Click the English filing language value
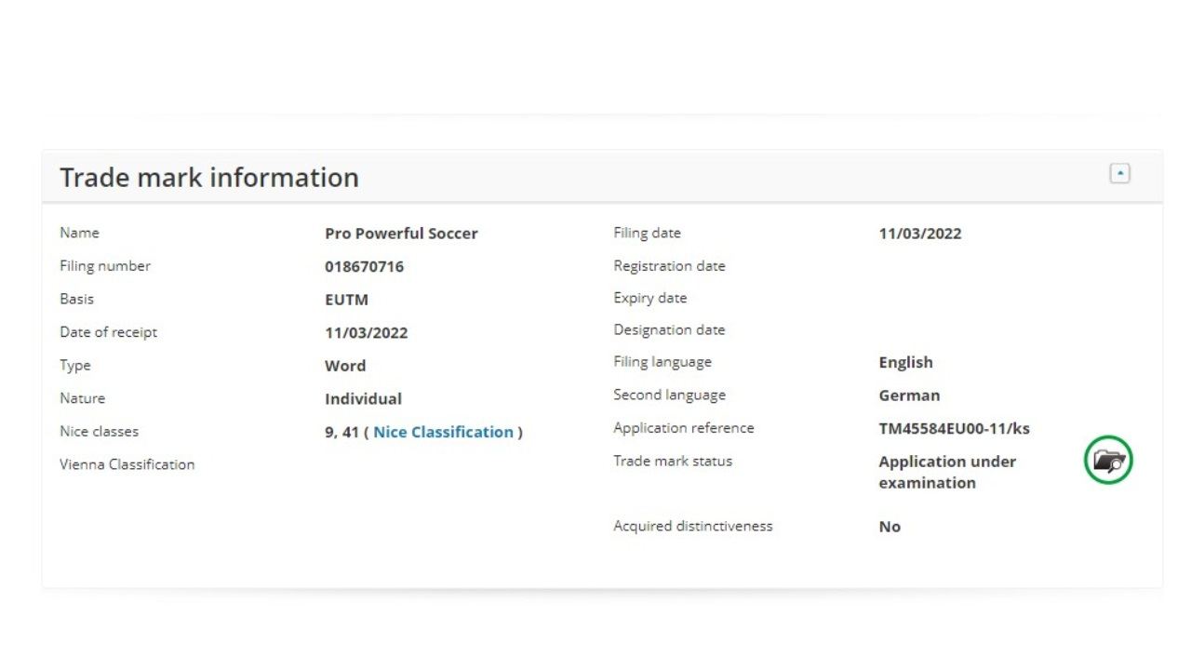 (x=905, y=363)
